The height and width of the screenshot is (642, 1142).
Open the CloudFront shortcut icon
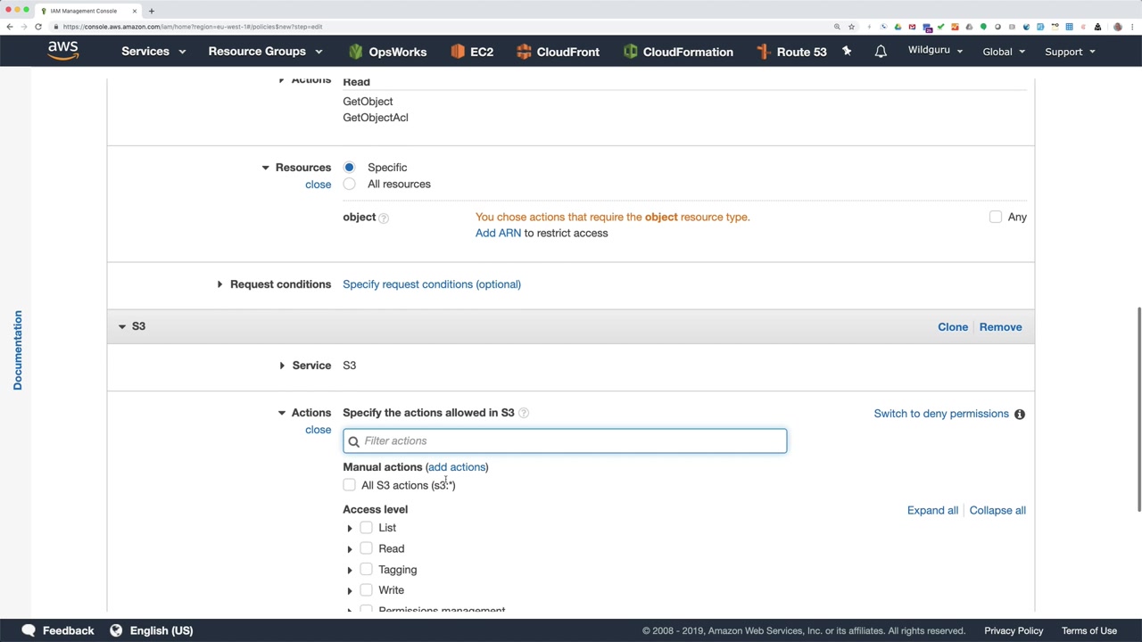[524, 52]
